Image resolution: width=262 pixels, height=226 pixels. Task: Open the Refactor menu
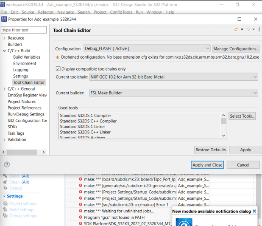46,12
